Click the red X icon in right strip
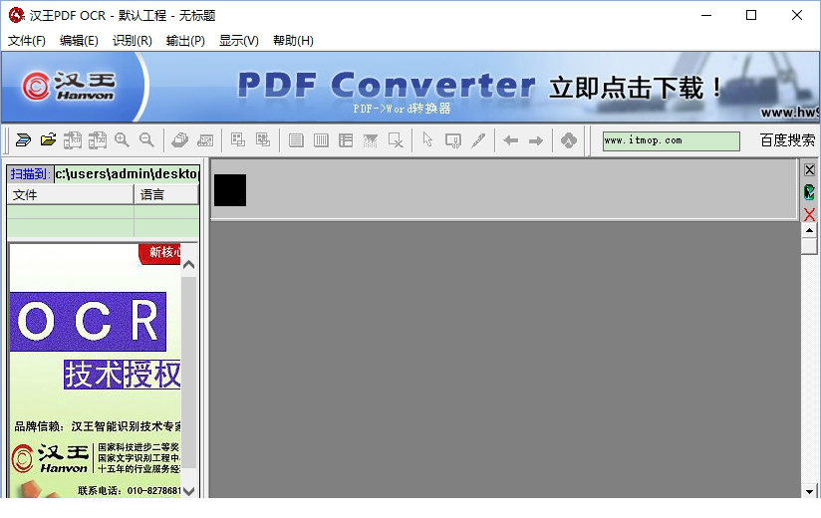Screen dimensions: 821x518 coord(809,214)
